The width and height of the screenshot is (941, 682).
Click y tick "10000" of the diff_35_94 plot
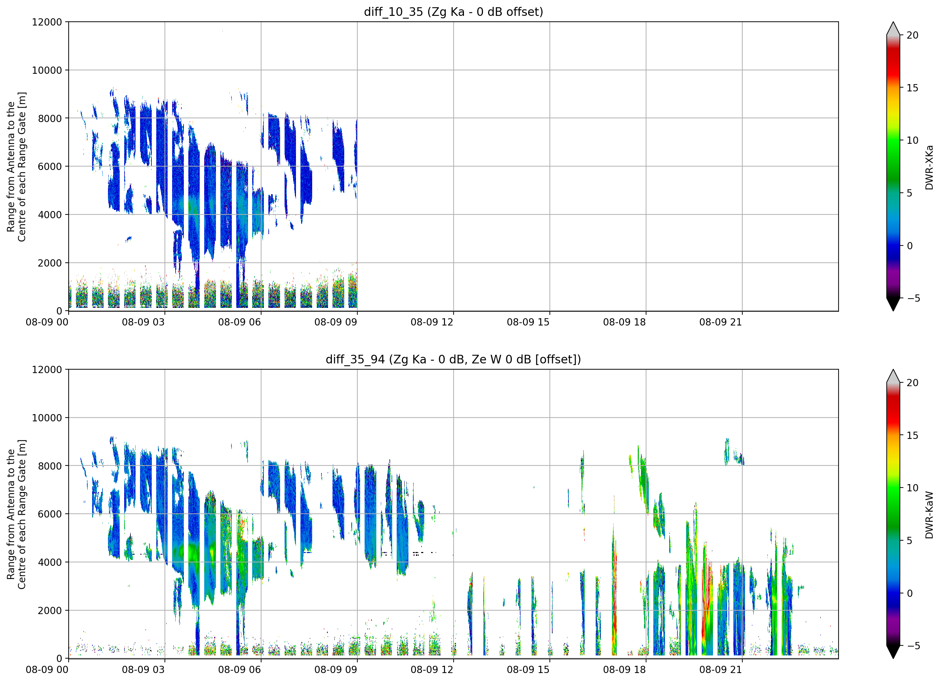47,418
